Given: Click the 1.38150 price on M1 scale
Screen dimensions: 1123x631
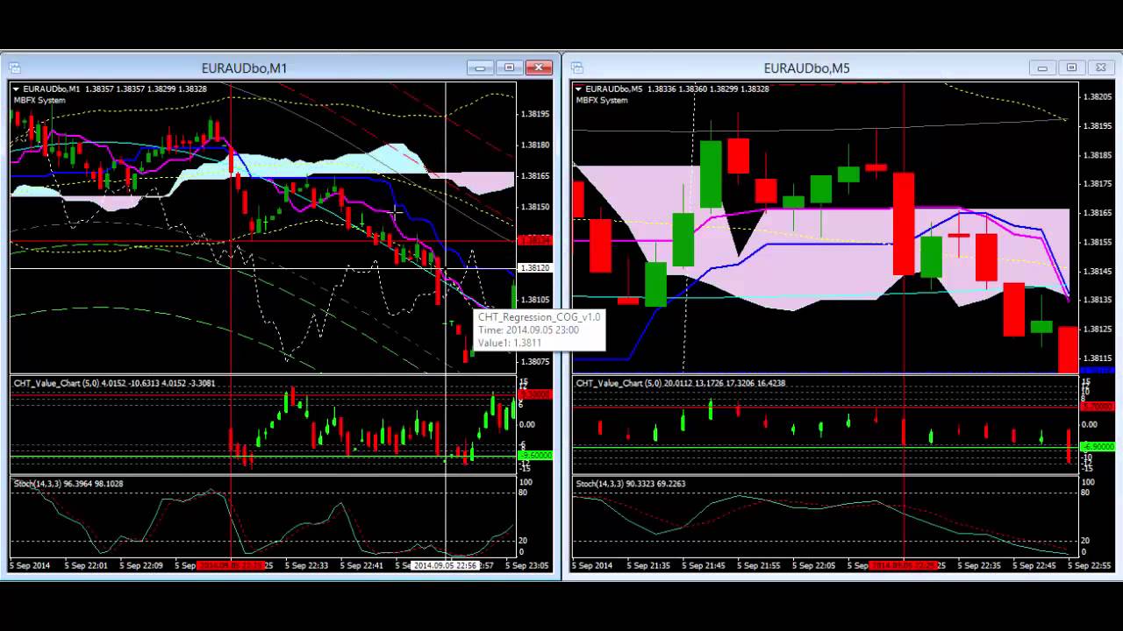Looking at the screenshot, I should tap(535, 207).
